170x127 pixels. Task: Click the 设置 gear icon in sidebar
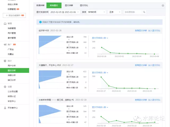5,87
